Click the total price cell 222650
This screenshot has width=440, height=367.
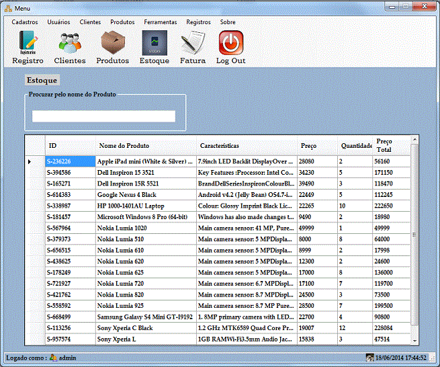coord(392,206)
